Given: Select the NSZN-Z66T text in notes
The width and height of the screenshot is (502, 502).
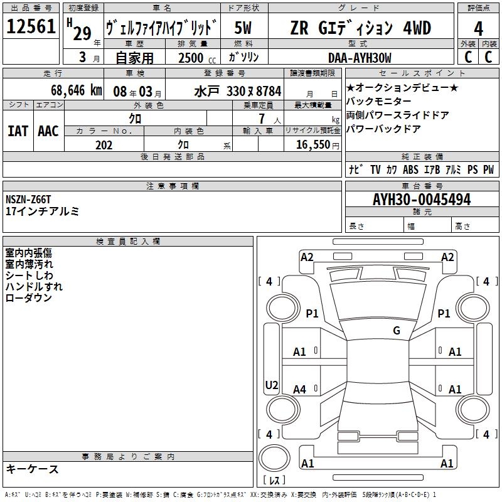Looking at the screenshot, I should (29, 200).
